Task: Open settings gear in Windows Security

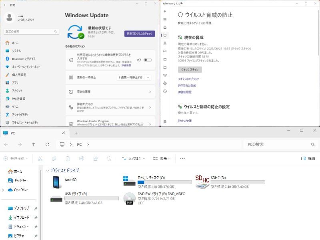Action: click(165, 122)
